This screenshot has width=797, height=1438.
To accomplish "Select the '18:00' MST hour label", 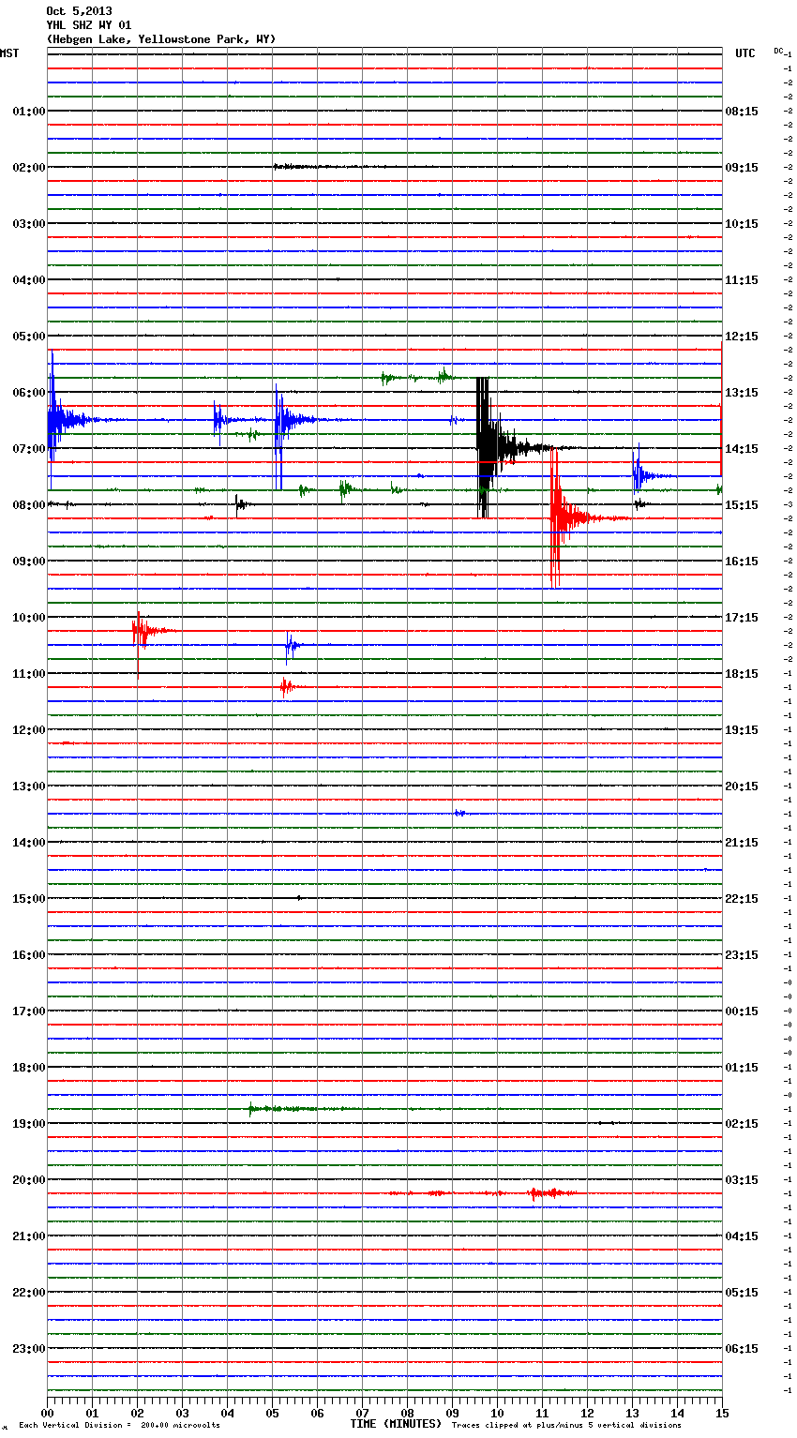I will click(x=29, y=1068).
